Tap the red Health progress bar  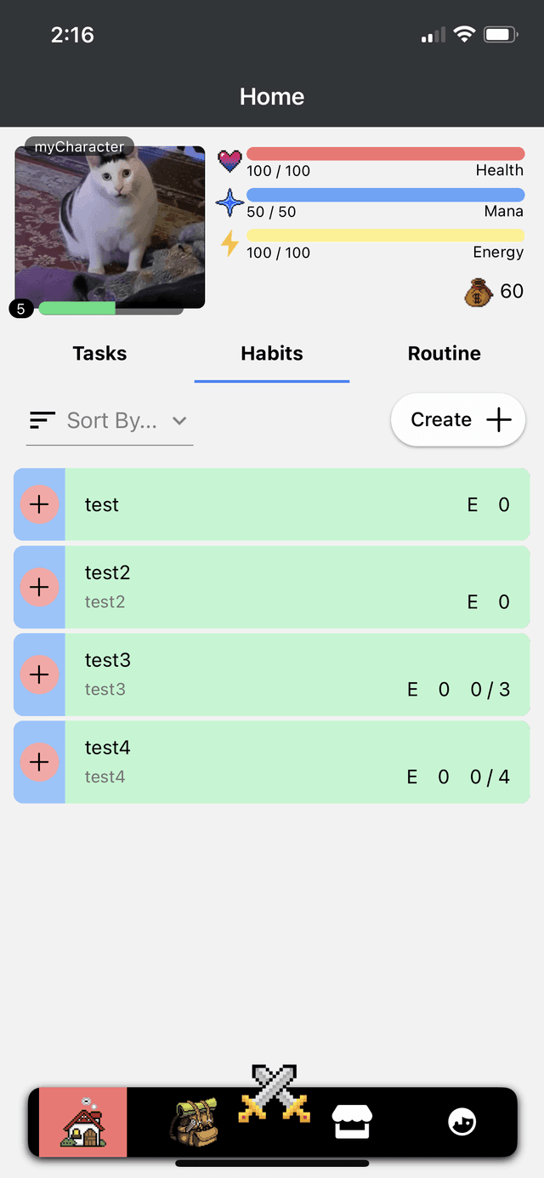pos(385,154)
